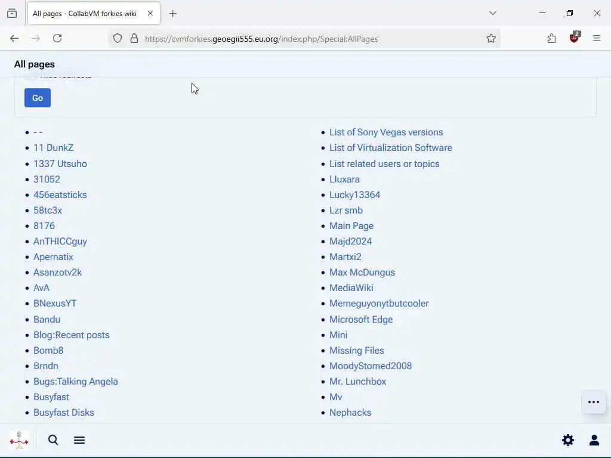Open the tracking protection shield icon

pos(118,39)
